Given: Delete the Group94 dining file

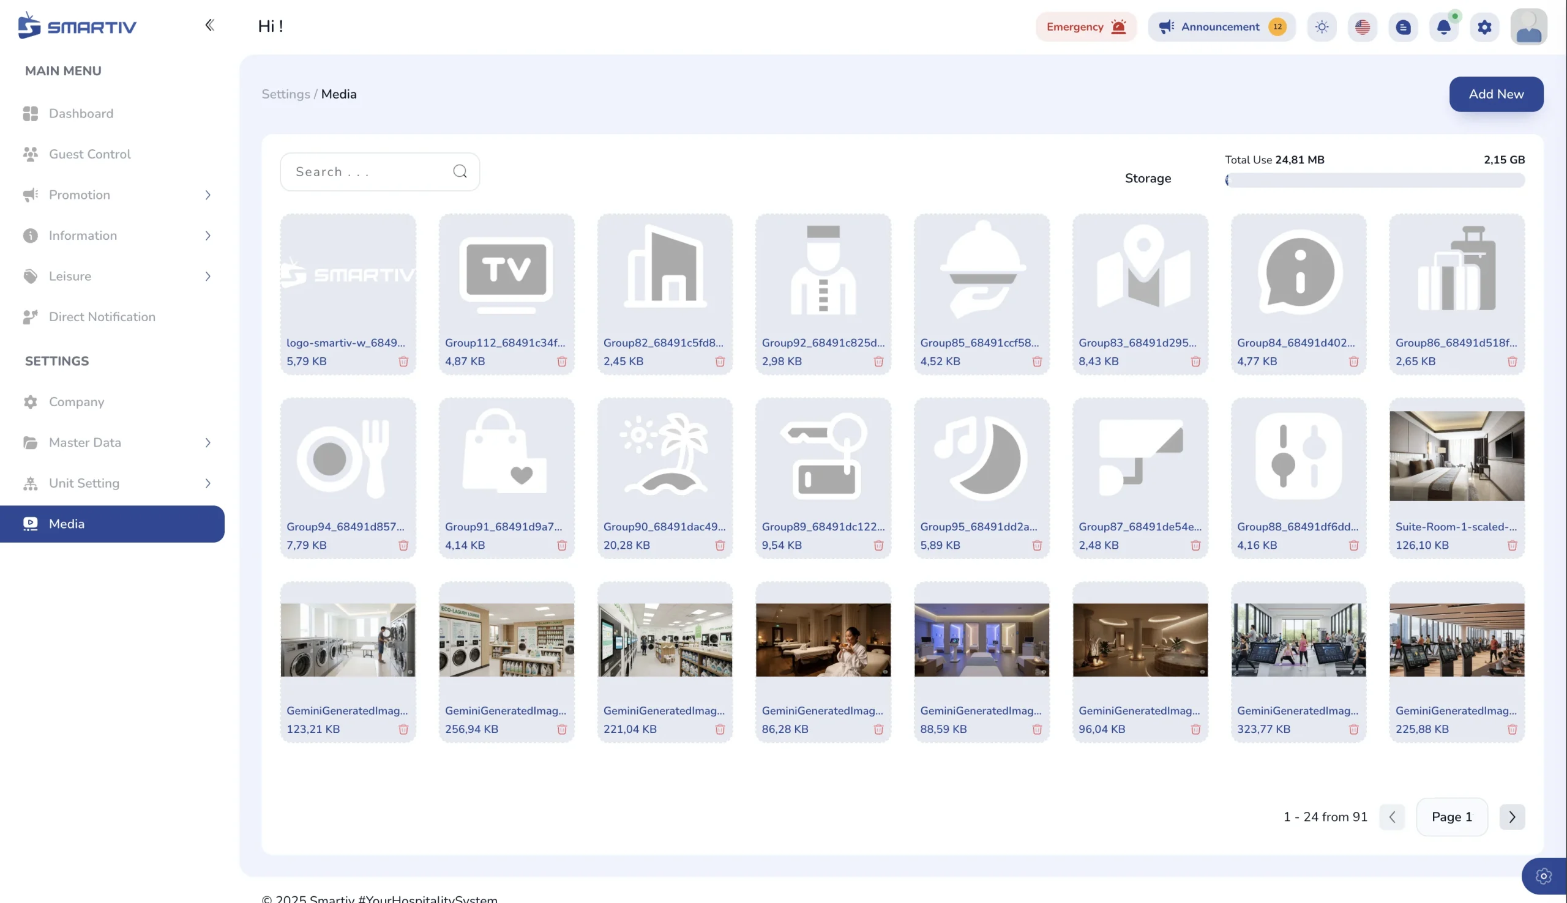Looking at the screenshot, I should [x=403, y=545].
